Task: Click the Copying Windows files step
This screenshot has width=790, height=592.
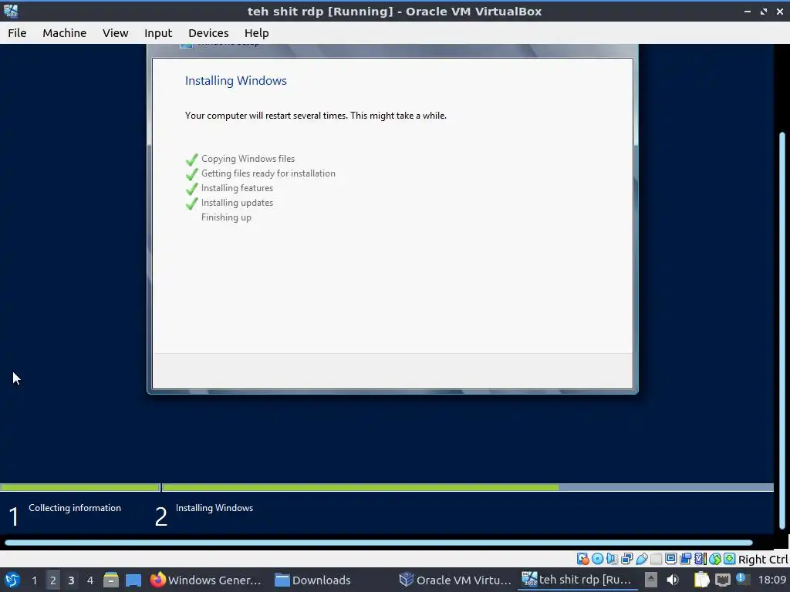Action: point(248,159)
